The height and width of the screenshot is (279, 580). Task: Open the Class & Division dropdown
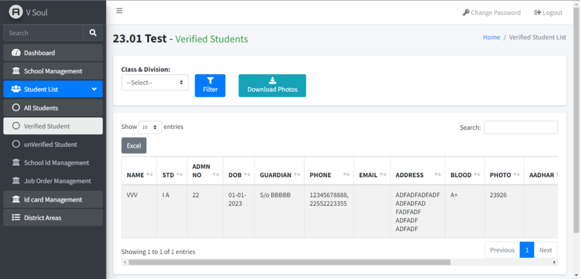point(155,83)
